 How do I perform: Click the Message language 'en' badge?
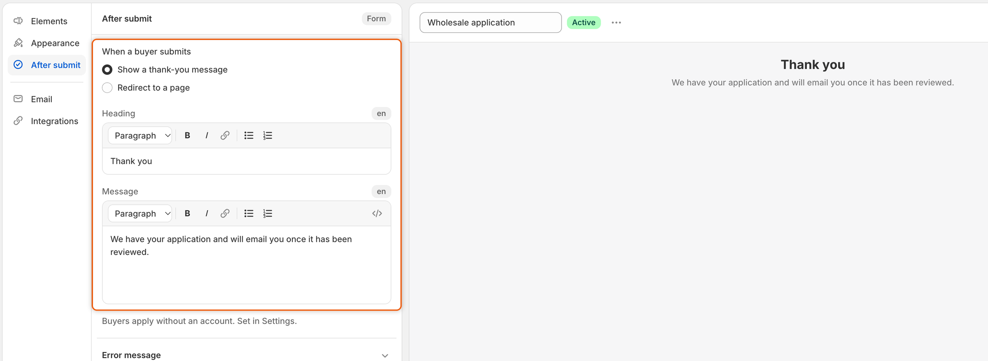[x=381, y=192]
